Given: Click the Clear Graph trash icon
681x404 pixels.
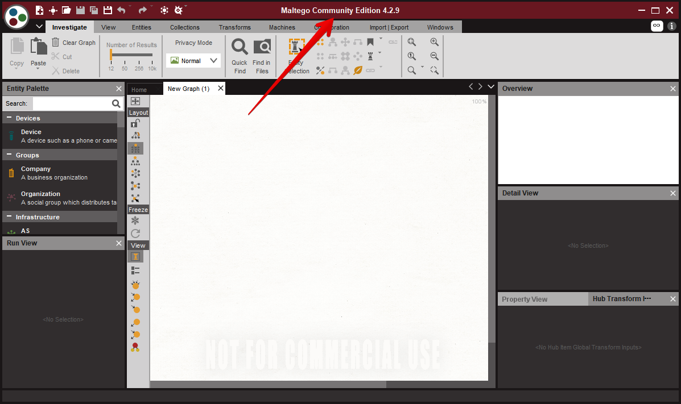Looking at the screenshot, I should point(56,43).
